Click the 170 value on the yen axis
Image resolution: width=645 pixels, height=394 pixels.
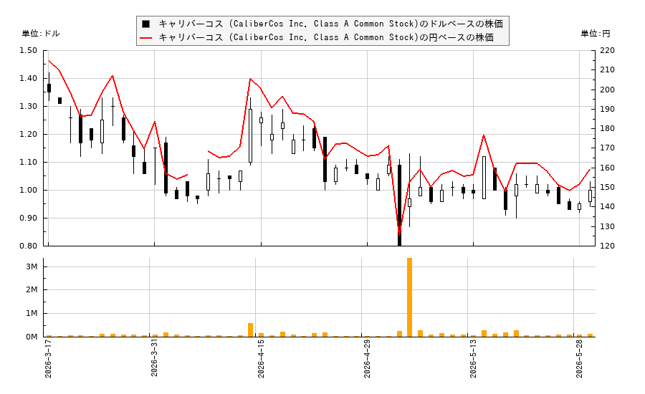(608, 148)
